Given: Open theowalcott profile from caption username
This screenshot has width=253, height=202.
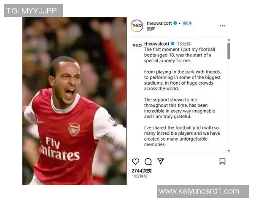Looking at the screenshot, I should (x=156, y=44).
